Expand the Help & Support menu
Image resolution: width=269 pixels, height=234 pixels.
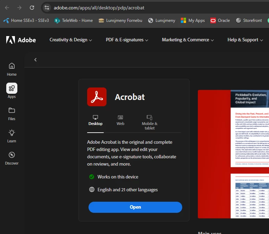[x=245, y=40]
